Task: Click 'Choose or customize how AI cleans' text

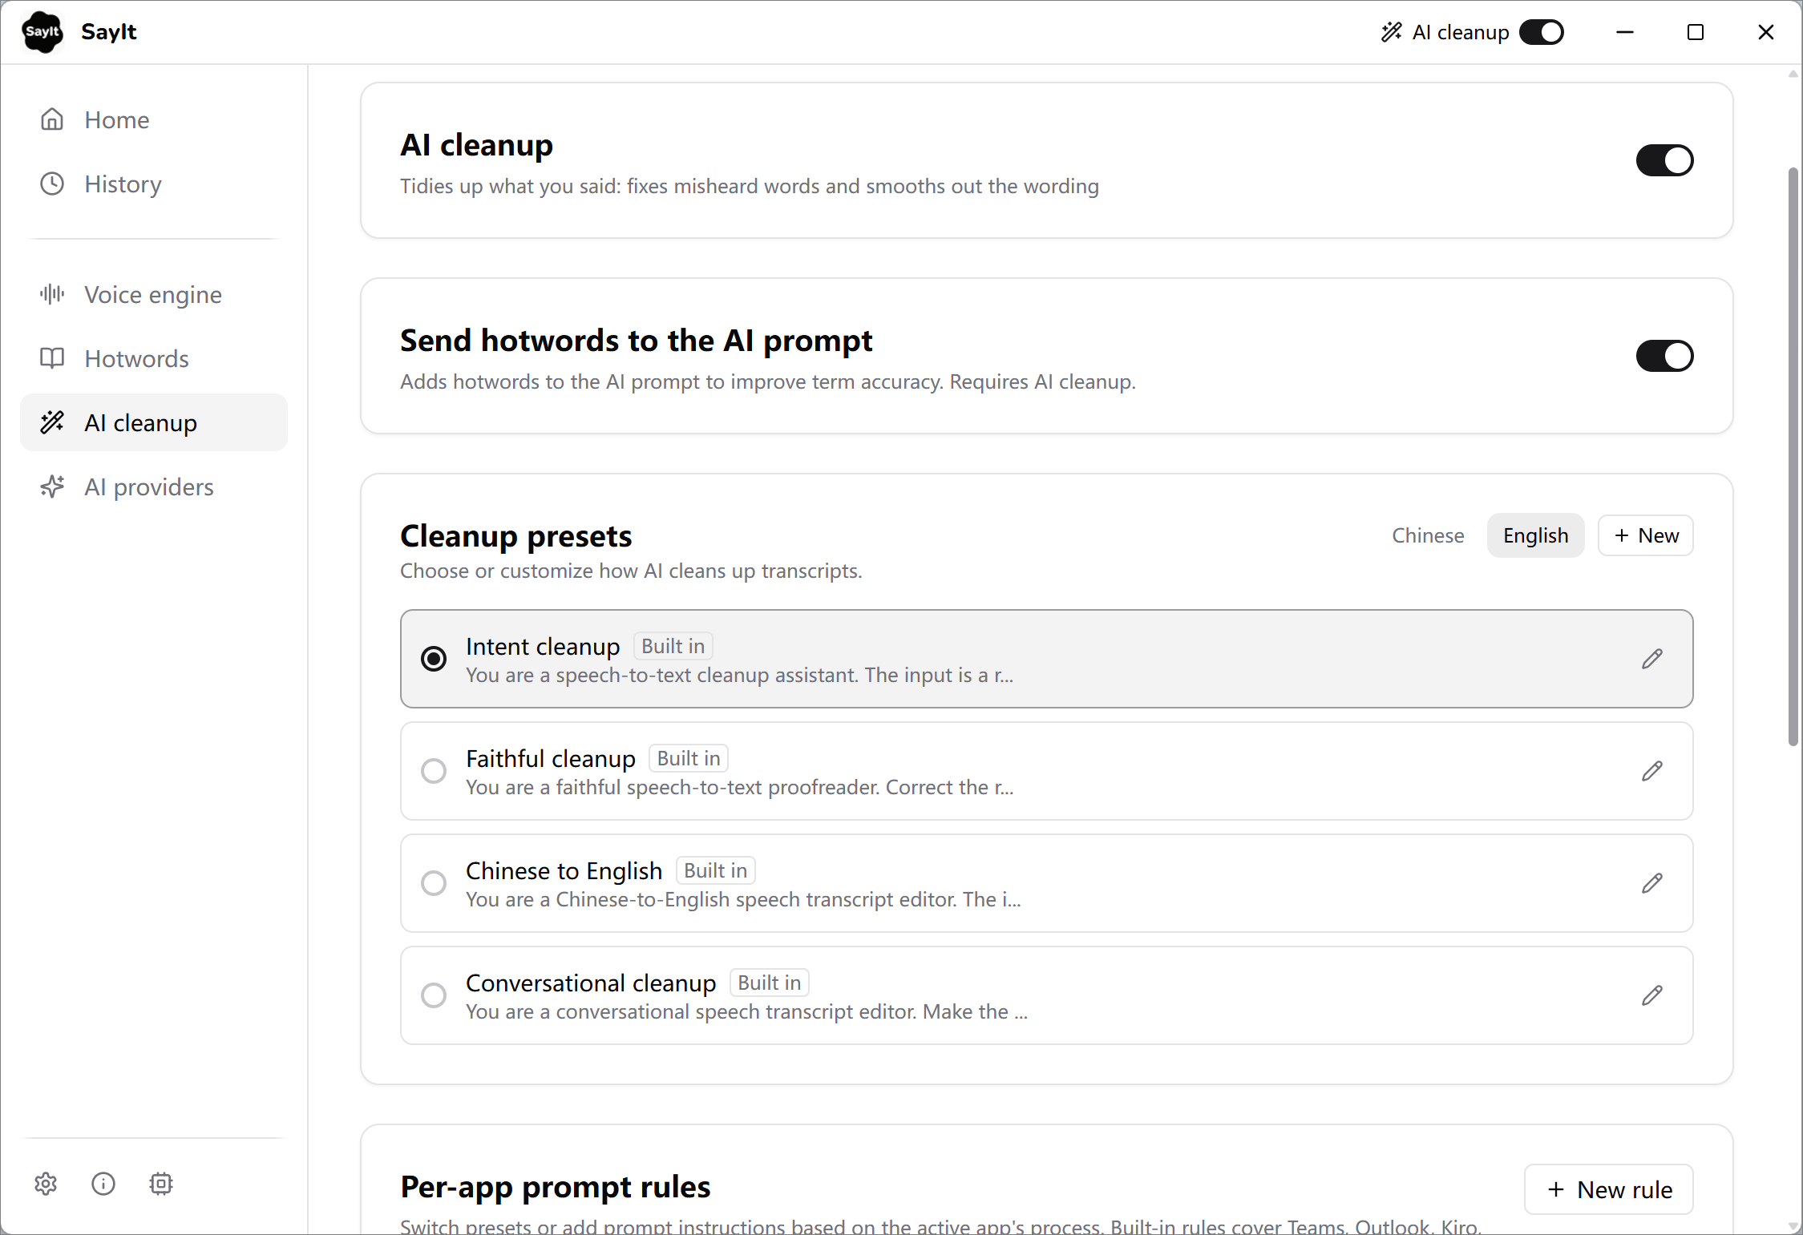Action: pyautogui.click(x=631, y=571)
